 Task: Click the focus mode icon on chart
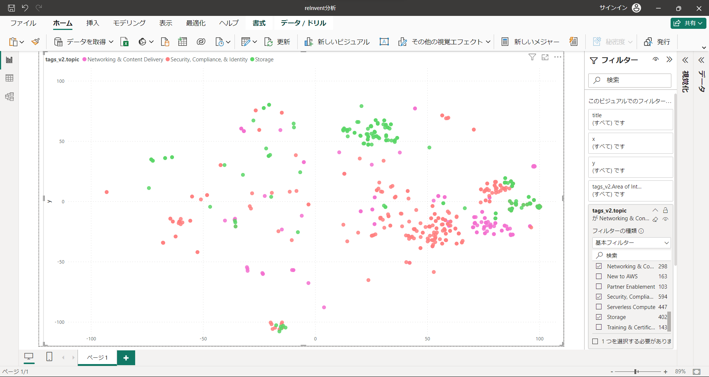pos(545,57)
